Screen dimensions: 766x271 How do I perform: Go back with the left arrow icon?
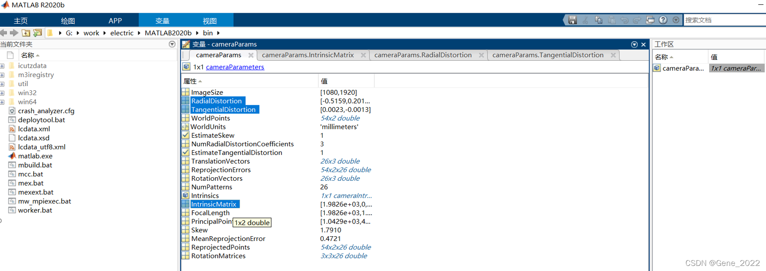click(x=4, y=33)
